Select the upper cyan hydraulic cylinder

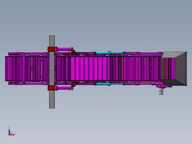pos(103,53)
